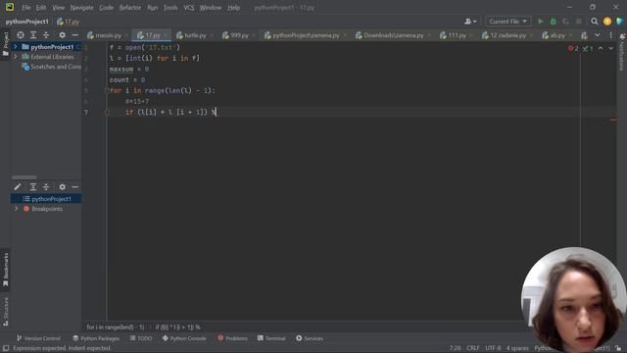Click the Stop square icon in toolbar
This screenshot has height=353, width=627.
578,22
